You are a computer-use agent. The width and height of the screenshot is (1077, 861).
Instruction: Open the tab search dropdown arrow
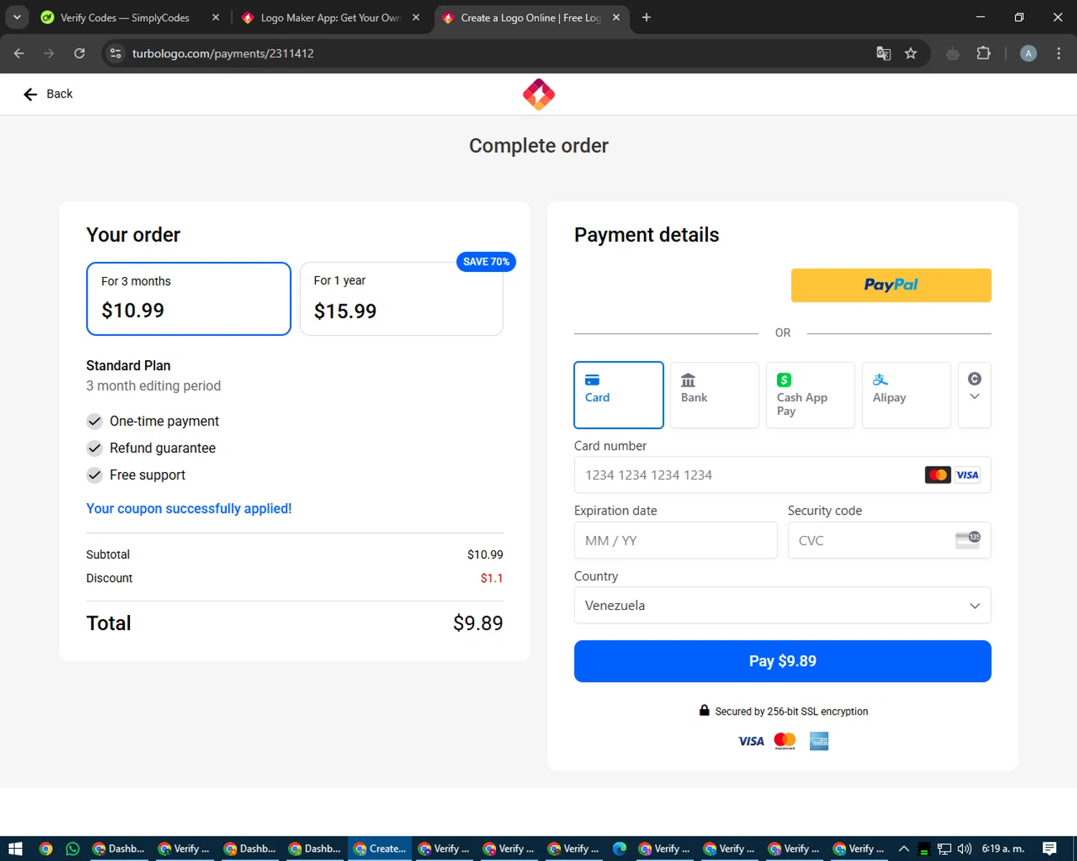coord(17,17)
